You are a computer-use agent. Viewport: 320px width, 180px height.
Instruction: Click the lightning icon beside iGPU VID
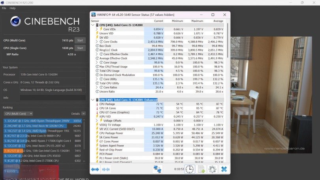click(x=97, y=116)
